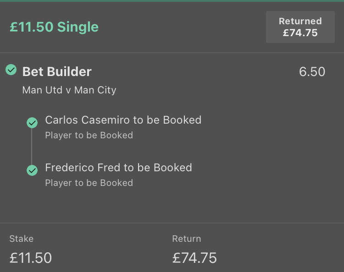Image resolution: width=344 pixels, height=272 pixels.
Task: Select the 6.50 odds value
Action: 312,71
